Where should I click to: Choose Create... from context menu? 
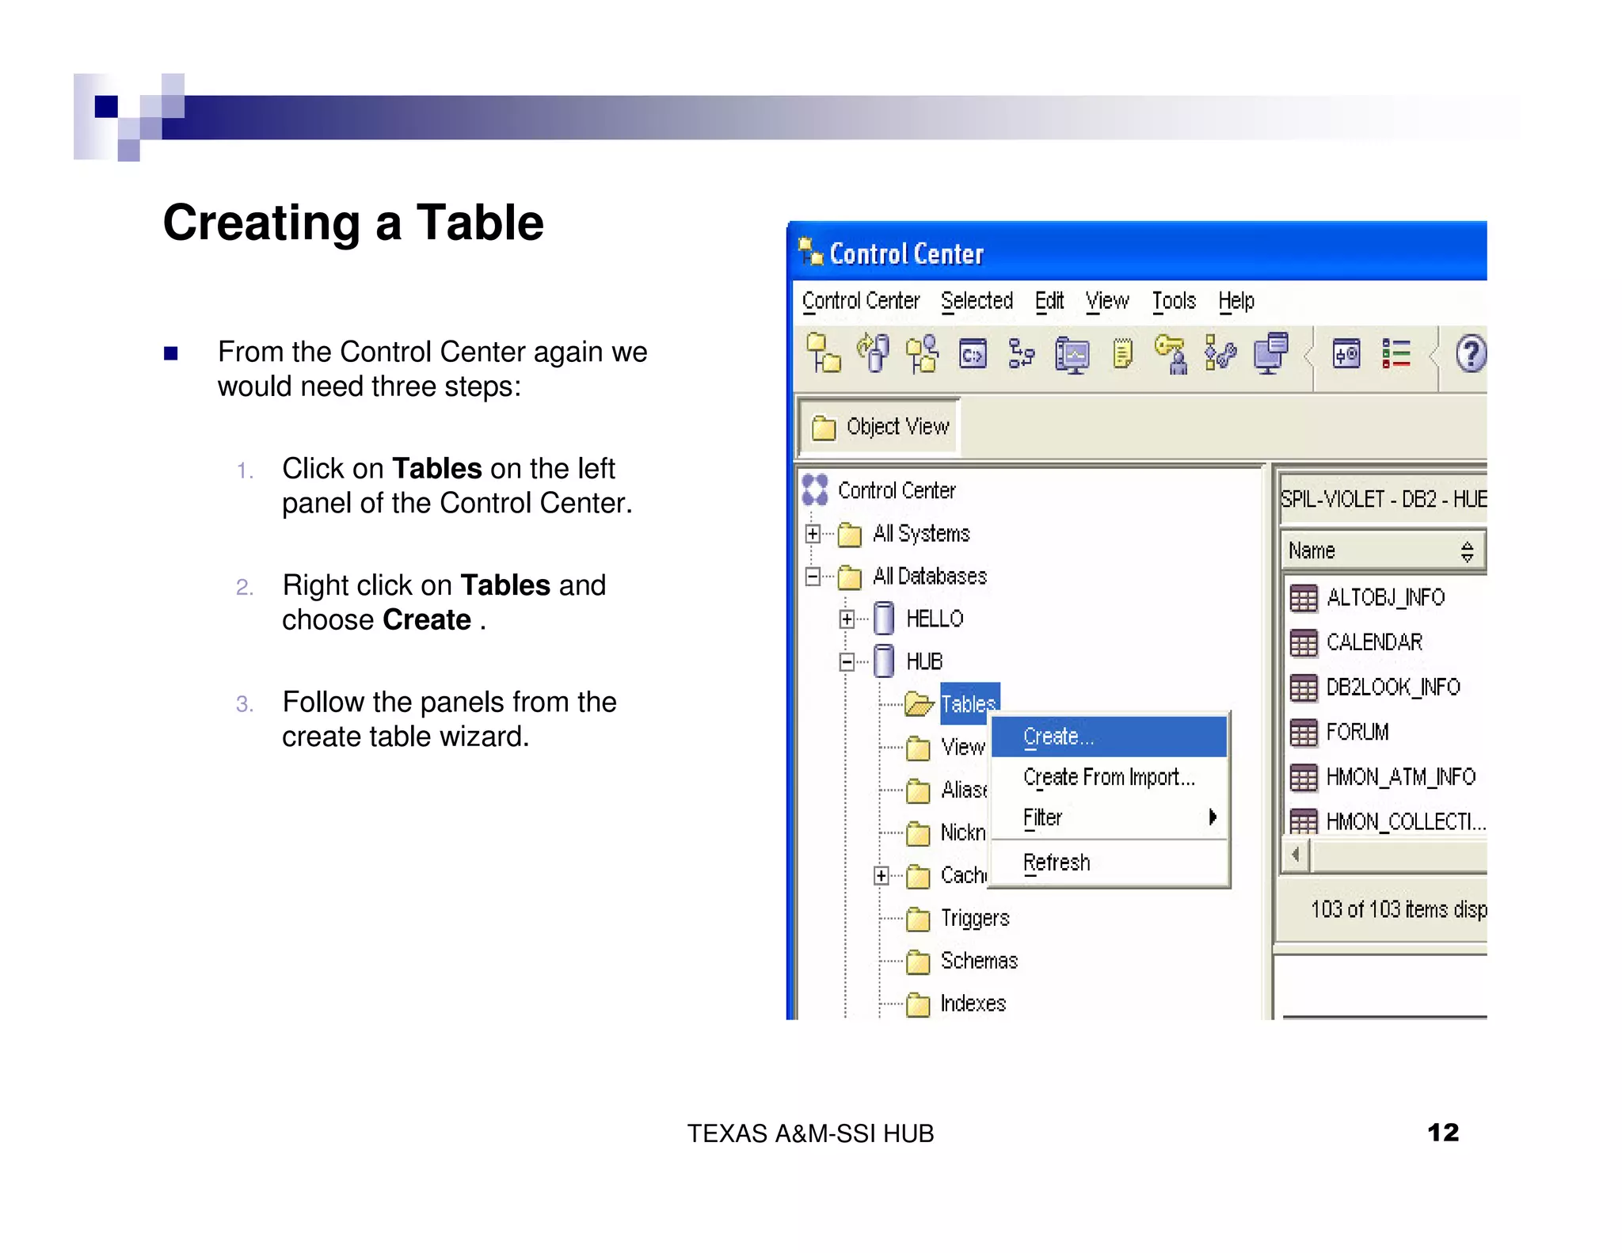[x=1110, y=737]
